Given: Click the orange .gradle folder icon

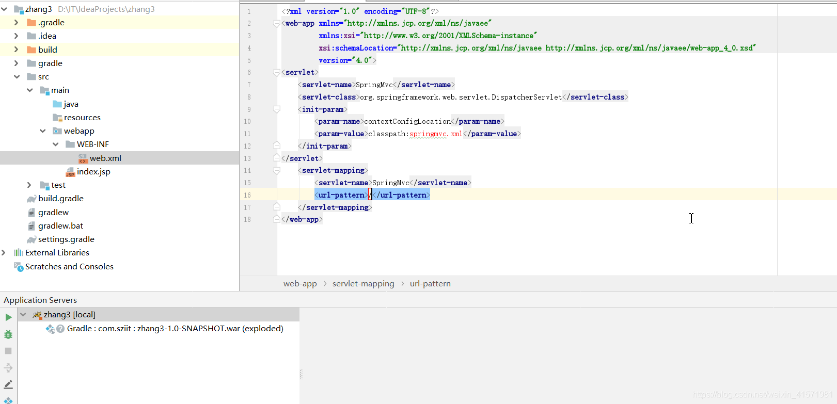Looking at the screenshot, I should pyautogui.click(x=31, y=23).
